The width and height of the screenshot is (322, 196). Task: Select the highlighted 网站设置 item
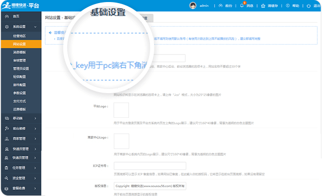21,44
